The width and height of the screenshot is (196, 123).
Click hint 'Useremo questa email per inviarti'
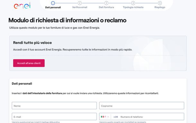click(x=36, y=122)
